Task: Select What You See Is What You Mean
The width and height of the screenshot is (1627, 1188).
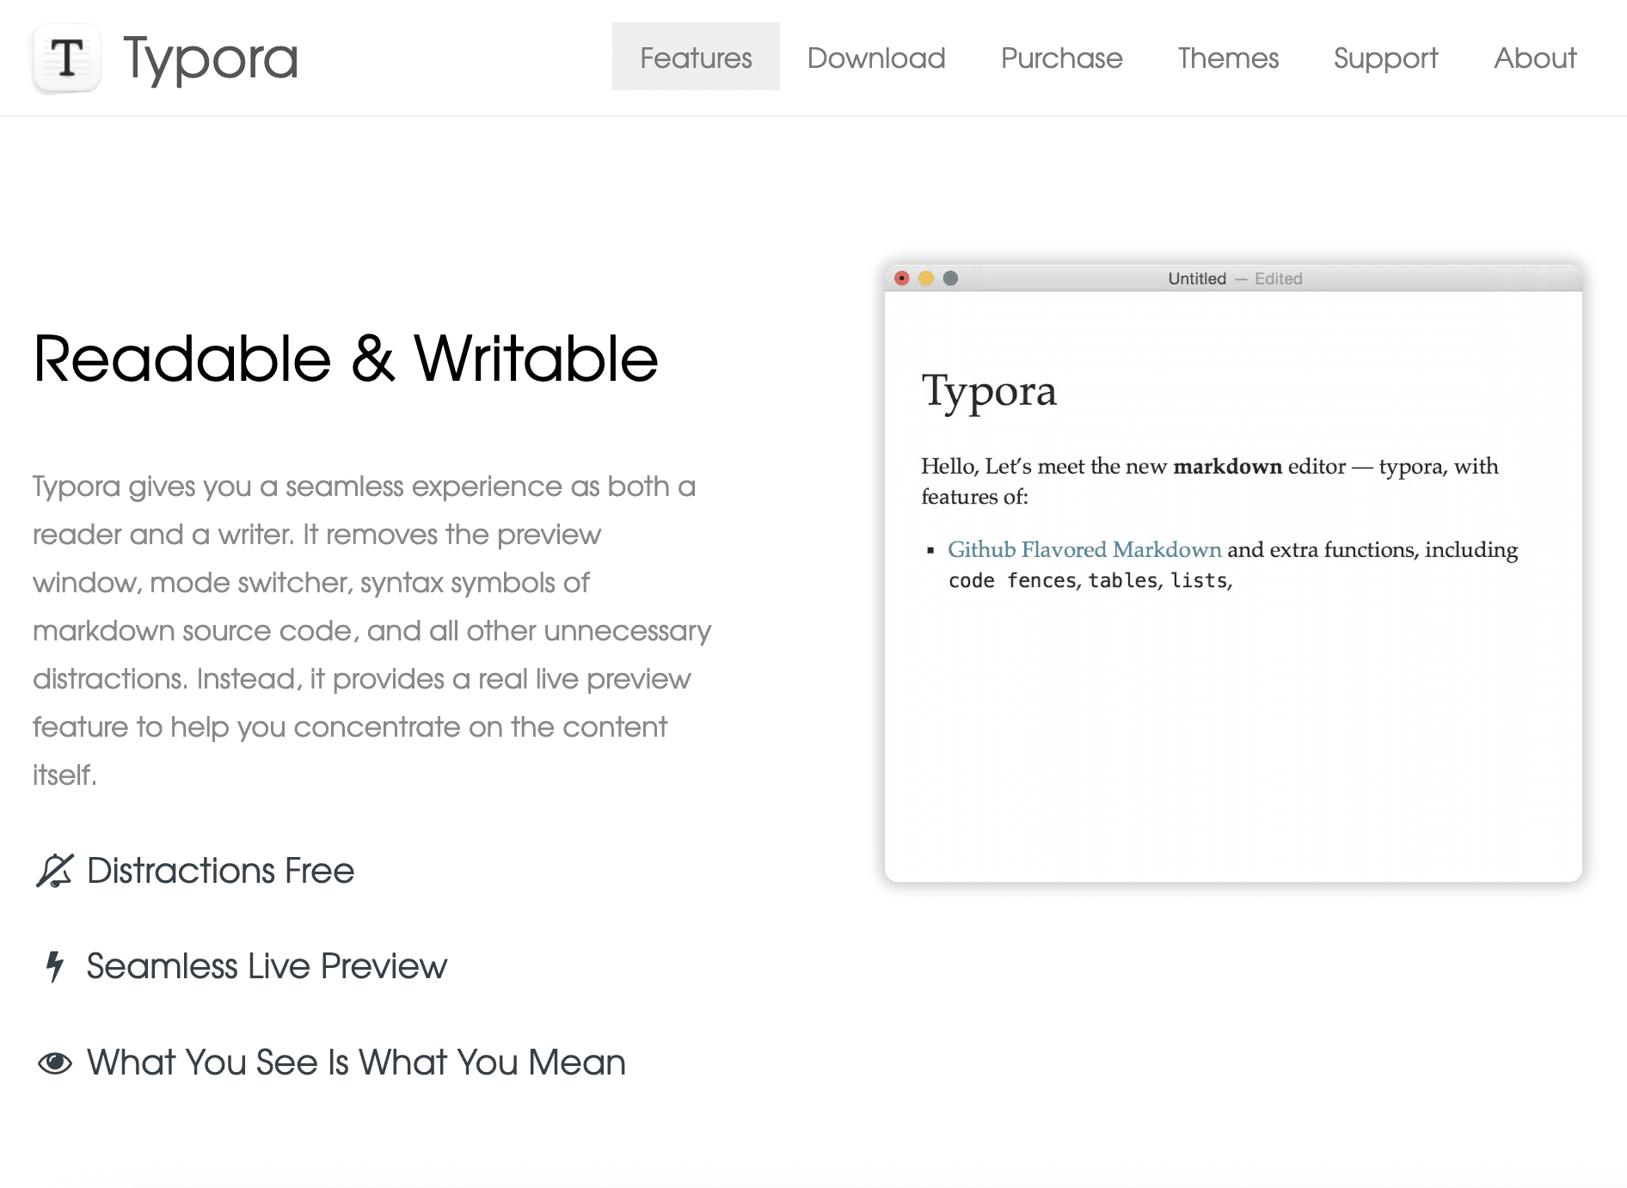Action: [356, 1062]
